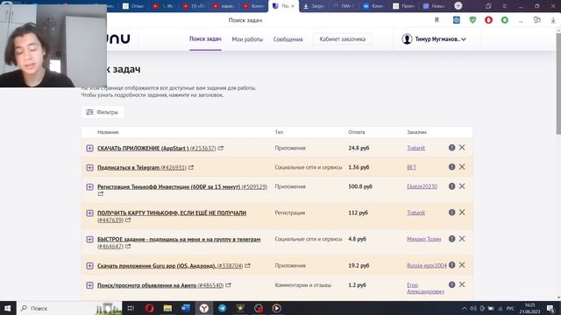The height and width of the screenshot is (315, 561).
Task: Hide the Авито task with X
Action: coord(462,284)
